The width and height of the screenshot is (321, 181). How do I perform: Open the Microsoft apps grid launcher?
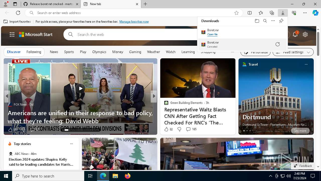pyautogui.click(x=12, y=34)
